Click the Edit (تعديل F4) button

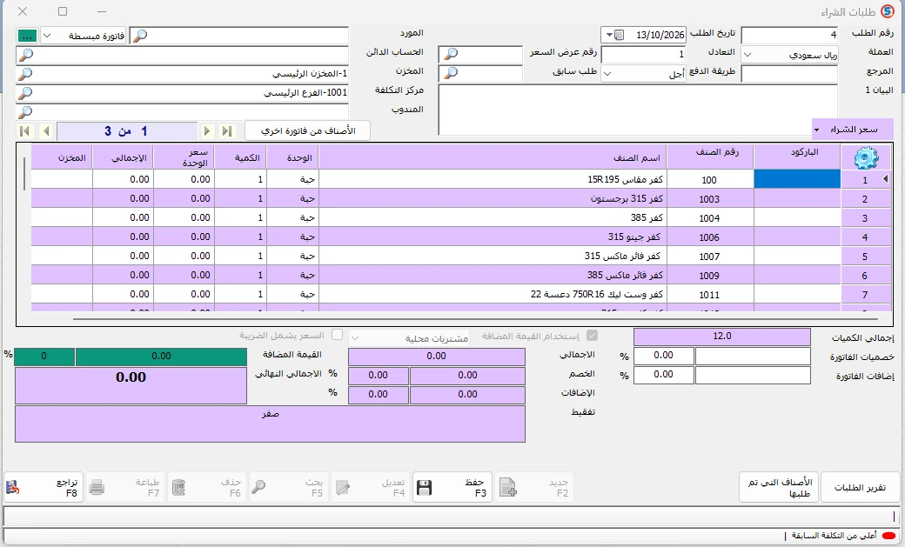371,487
